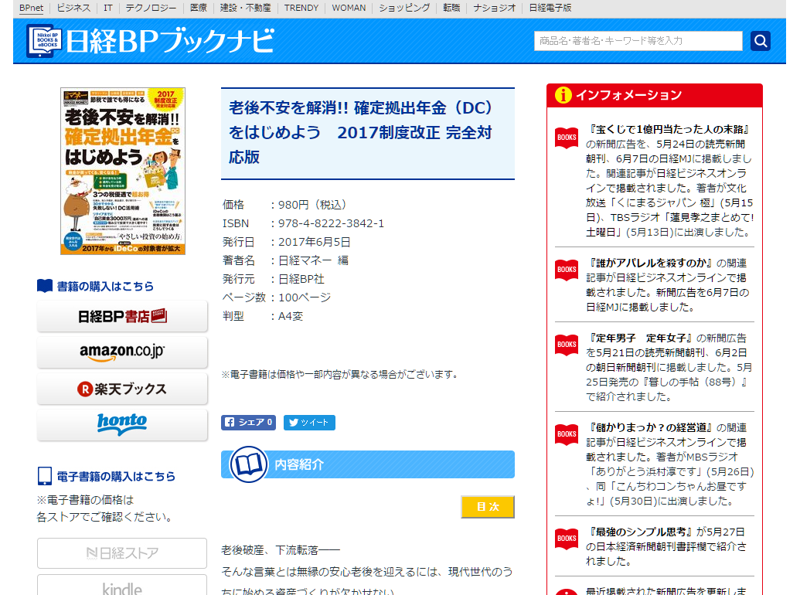This screenshot has width=800, height=595.
Task: Open the TRENDY menu item
Action: (x=301, y=8)
